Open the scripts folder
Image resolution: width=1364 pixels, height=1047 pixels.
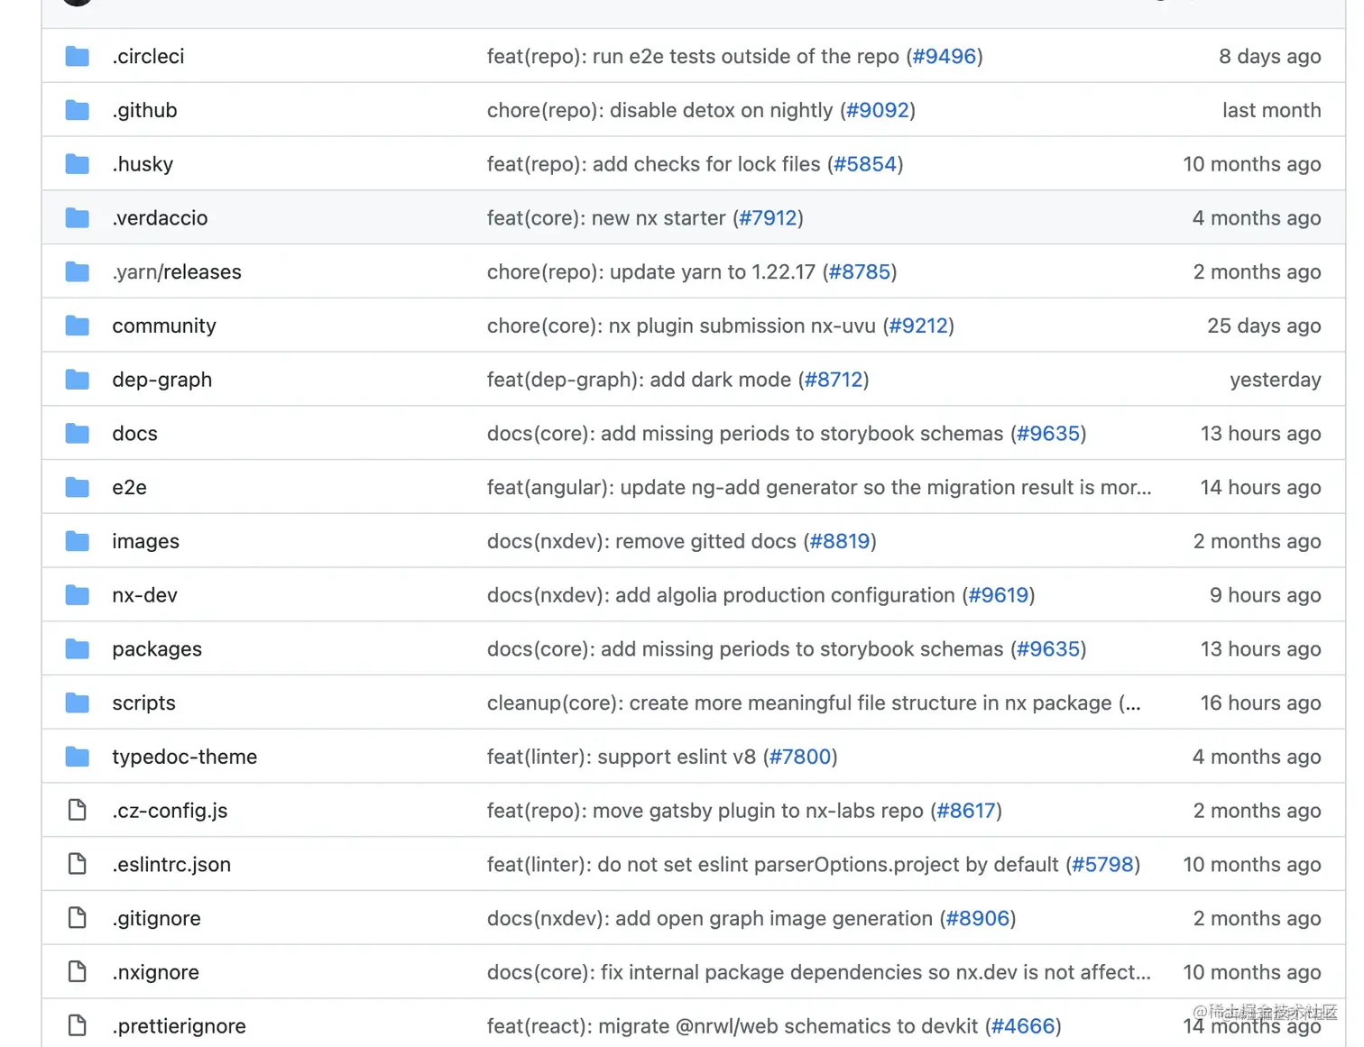[143, 703]
